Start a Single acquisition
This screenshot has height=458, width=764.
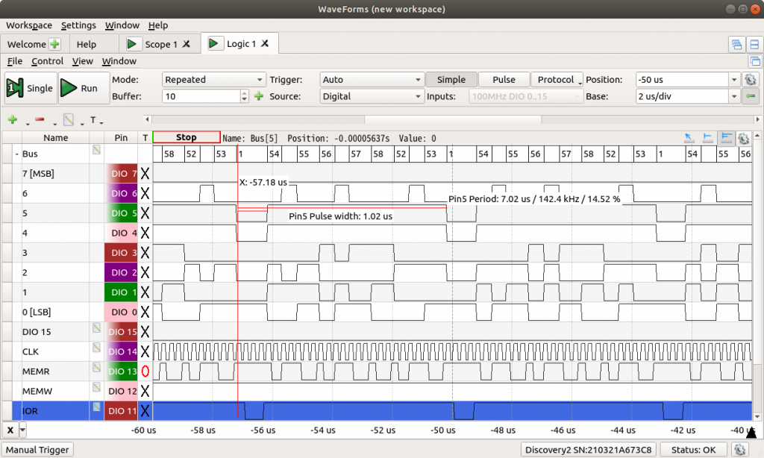[30, 88]
